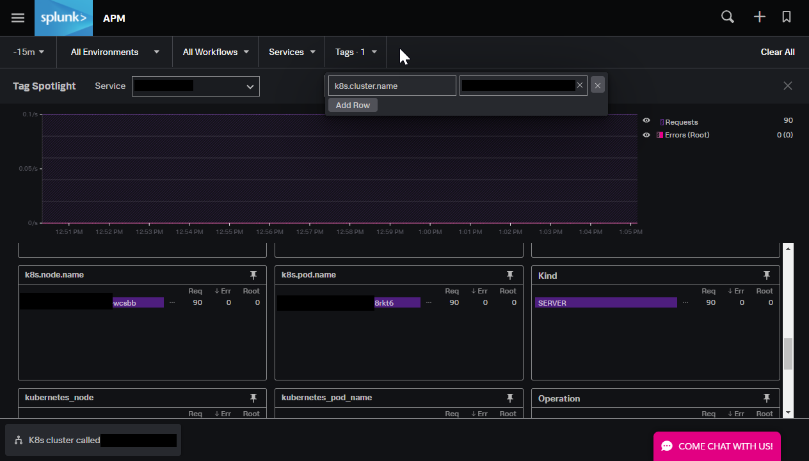The image size is (809, 461).
Task: Open the search magnifier icon
Action: pyautogui.click(x=727, y=17)
